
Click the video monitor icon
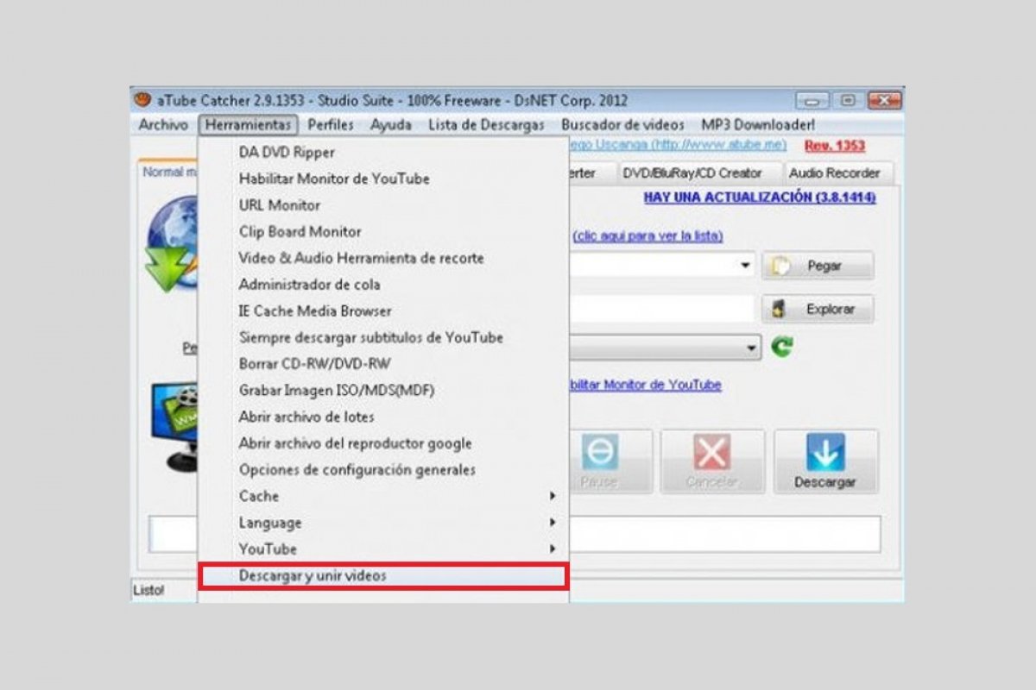(x=175, y=427)
